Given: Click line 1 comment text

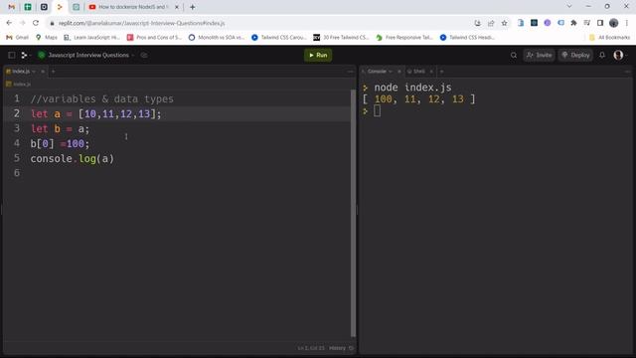Looking at the screenshot, I should tap(101, 99).
